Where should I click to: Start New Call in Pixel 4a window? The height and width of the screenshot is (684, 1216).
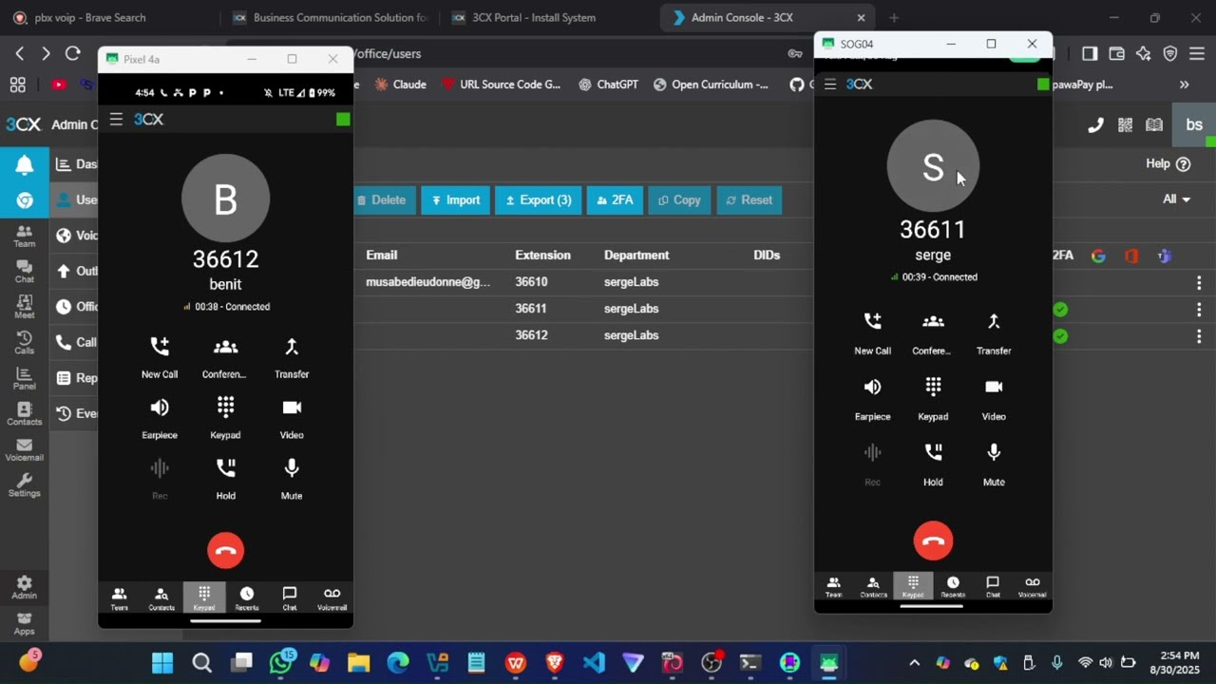[x=160, y=357]
